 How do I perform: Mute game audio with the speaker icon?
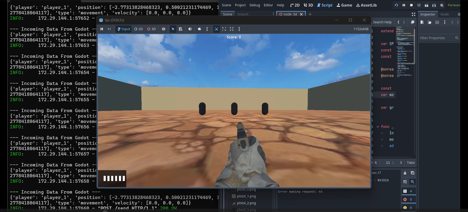tap(190, 29)
